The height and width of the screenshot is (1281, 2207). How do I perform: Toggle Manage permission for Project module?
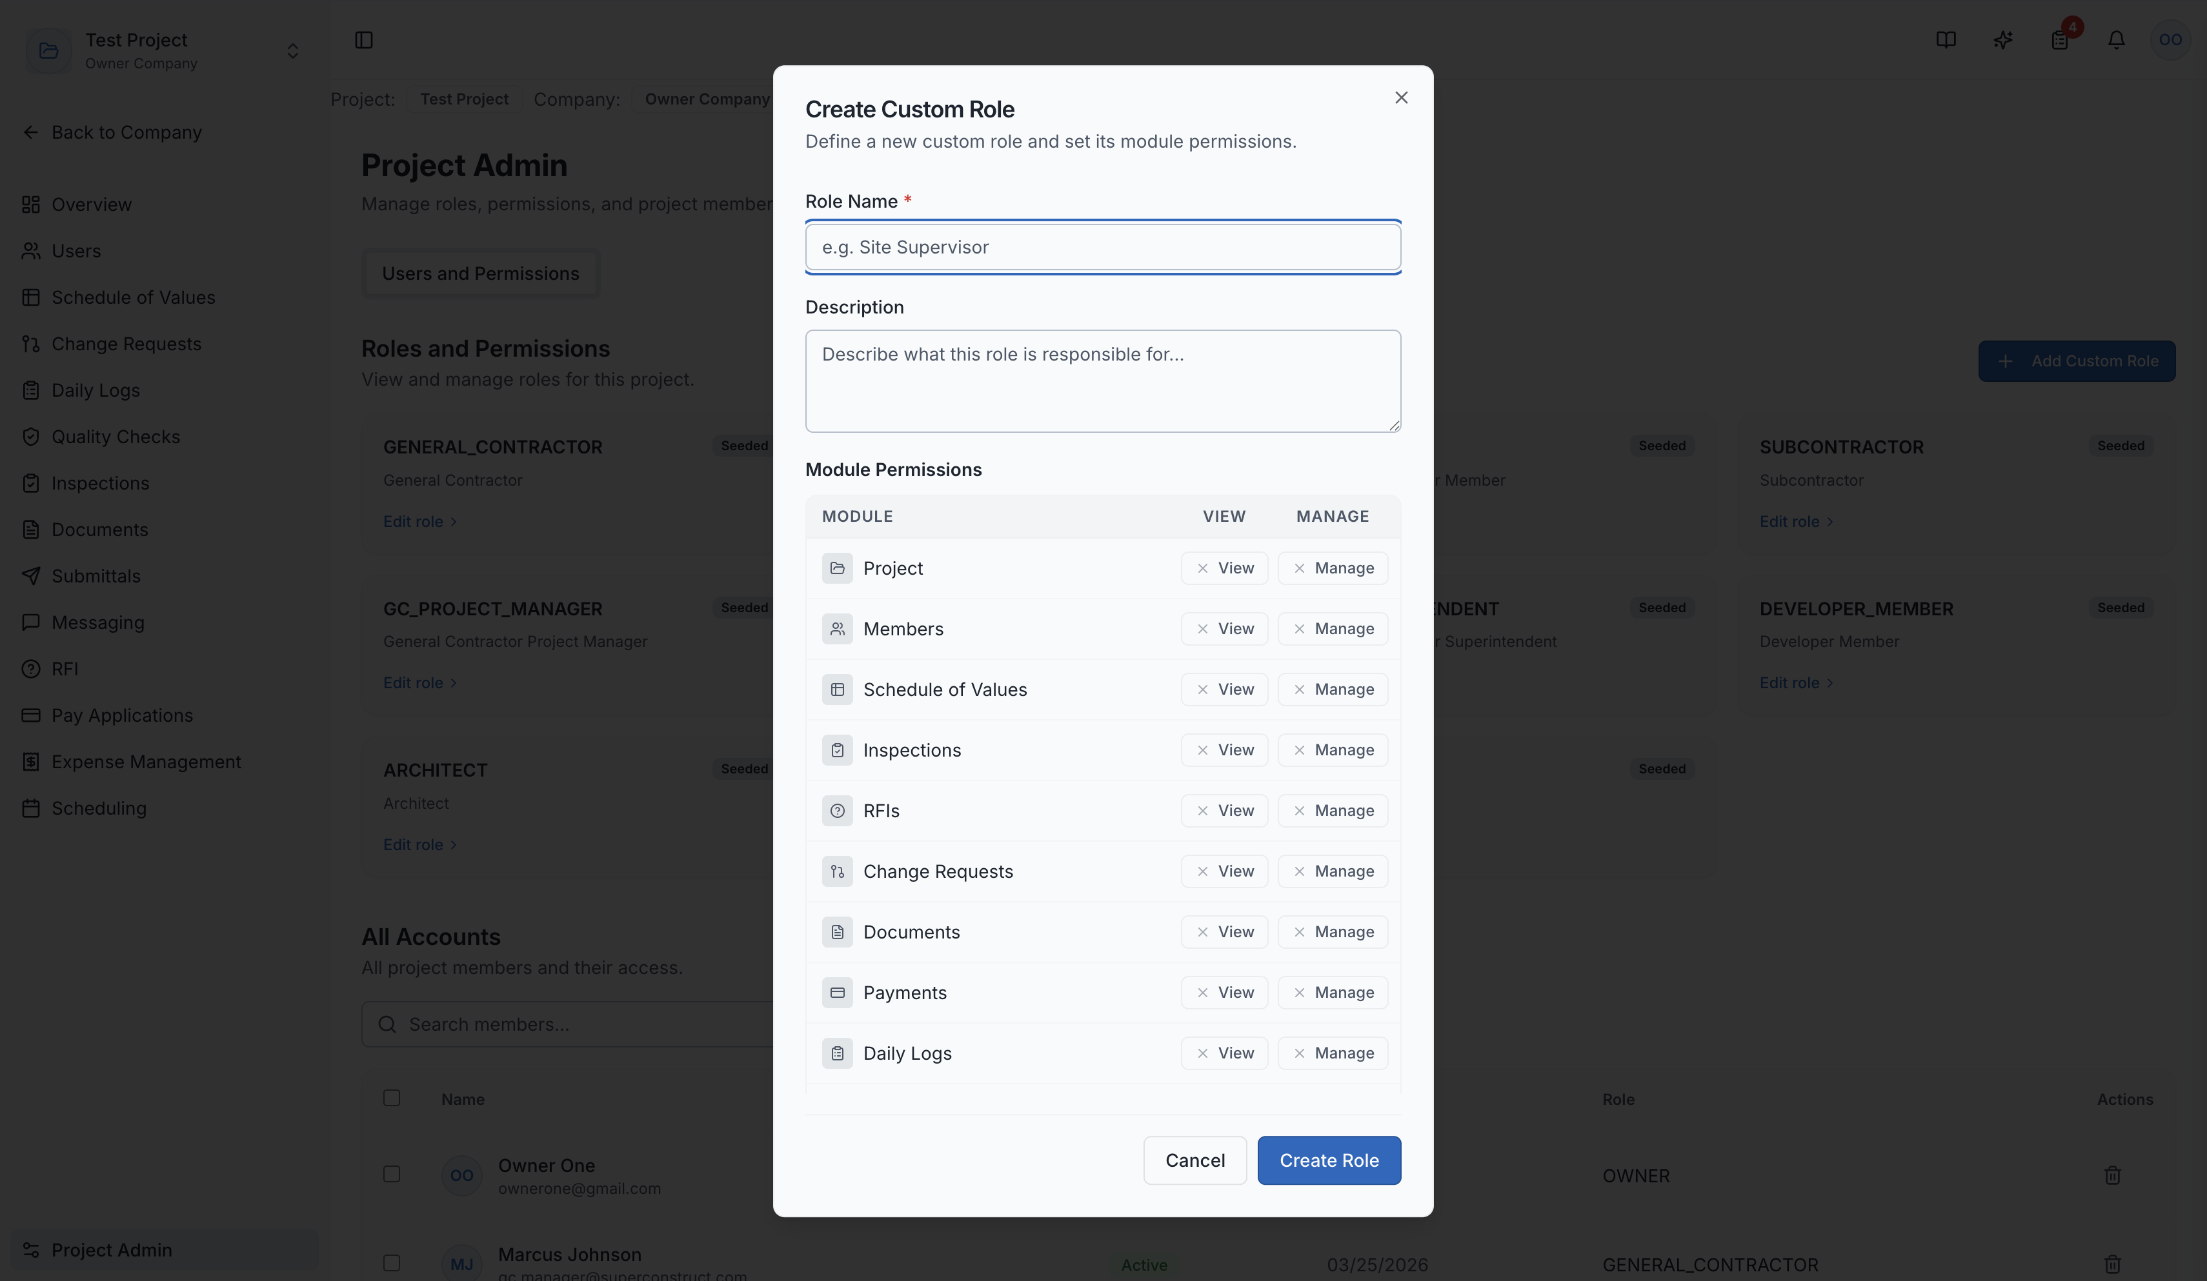point(1332,568)
